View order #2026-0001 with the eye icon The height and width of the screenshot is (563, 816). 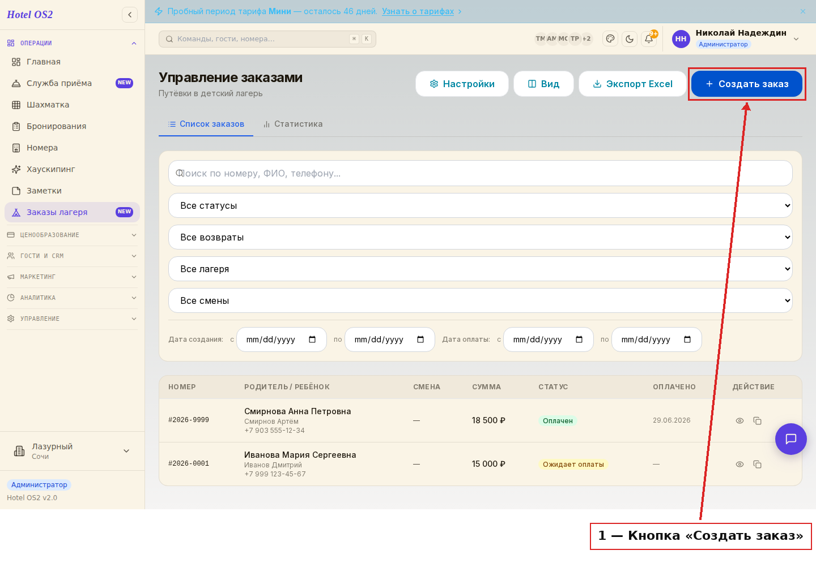(x=739, y=464)
